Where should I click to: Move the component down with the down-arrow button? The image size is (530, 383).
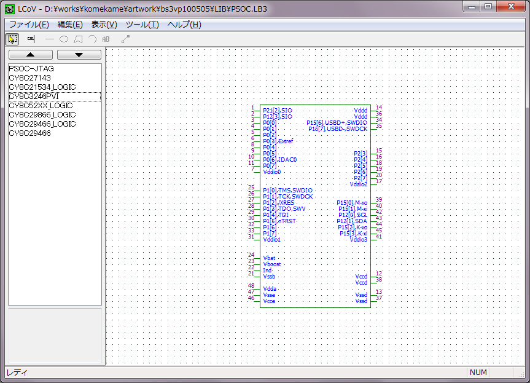pyautogui.click(x=79, y=55)
